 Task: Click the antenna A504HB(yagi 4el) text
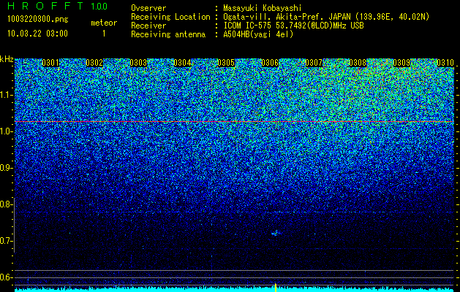[258, 34]
